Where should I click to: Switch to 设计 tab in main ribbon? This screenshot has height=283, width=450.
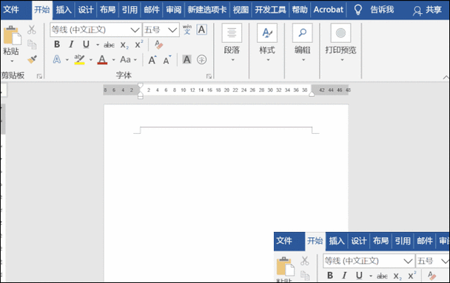click(x=86, y=10)
